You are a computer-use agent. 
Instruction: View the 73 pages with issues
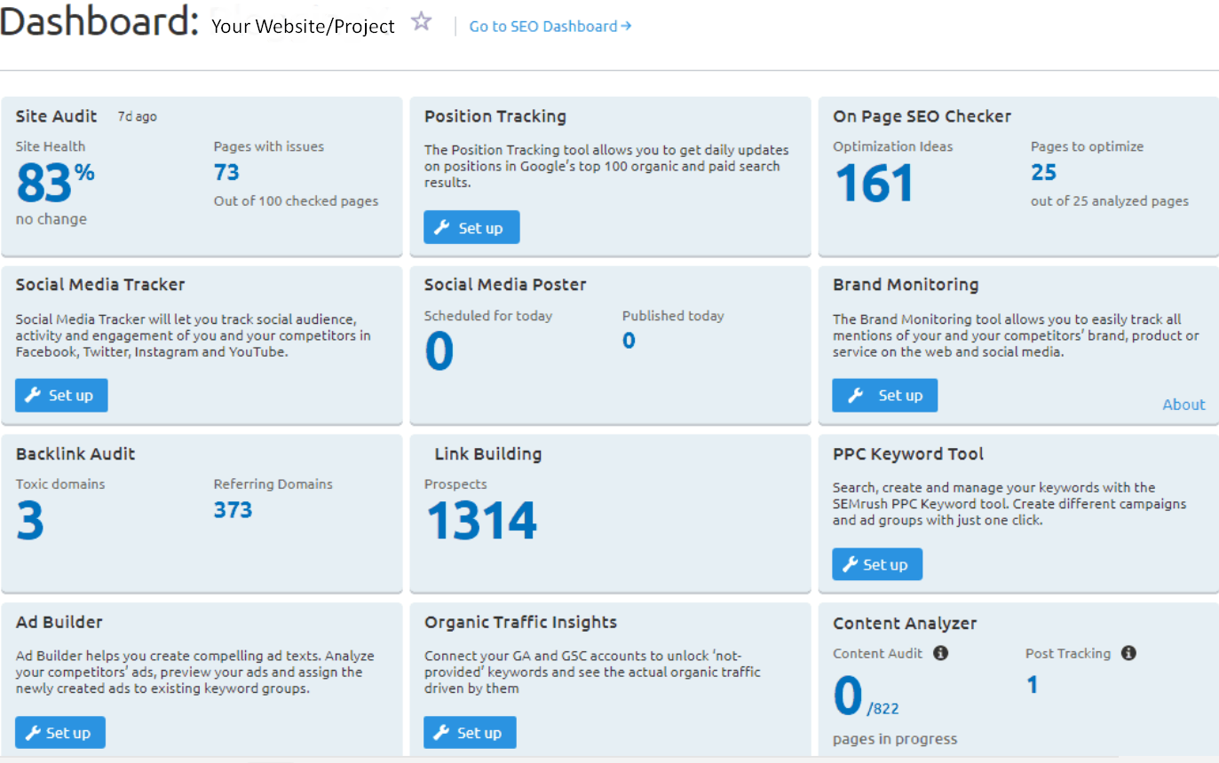tap(226, 173)
